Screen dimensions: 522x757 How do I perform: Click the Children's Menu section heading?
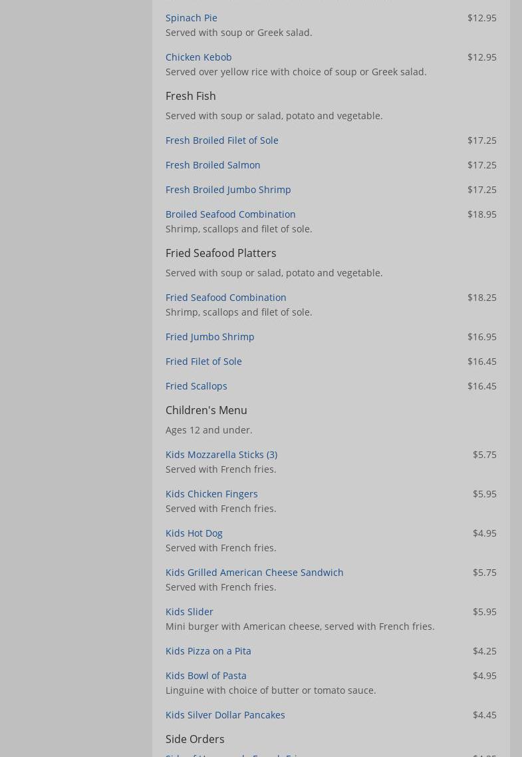click(x=206, y=410)
